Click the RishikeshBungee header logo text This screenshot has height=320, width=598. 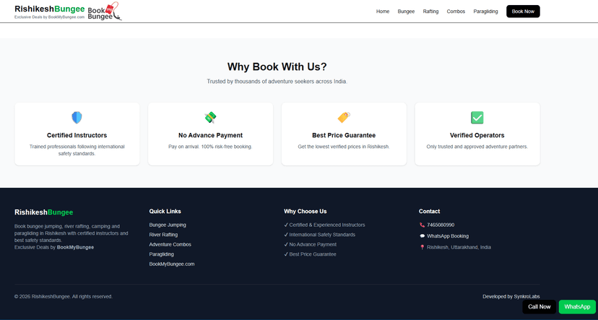tap(49, 9)
